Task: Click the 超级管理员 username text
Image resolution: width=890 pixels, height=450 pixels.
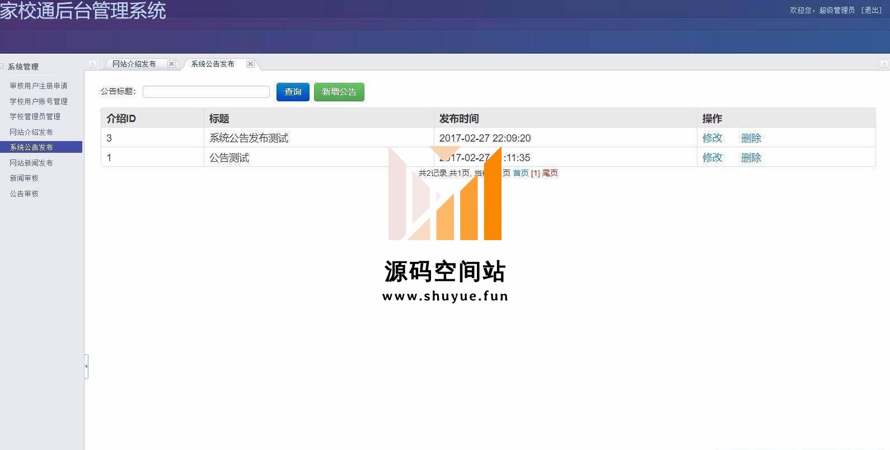Action: pyautogui.click(x=837, y=10)
